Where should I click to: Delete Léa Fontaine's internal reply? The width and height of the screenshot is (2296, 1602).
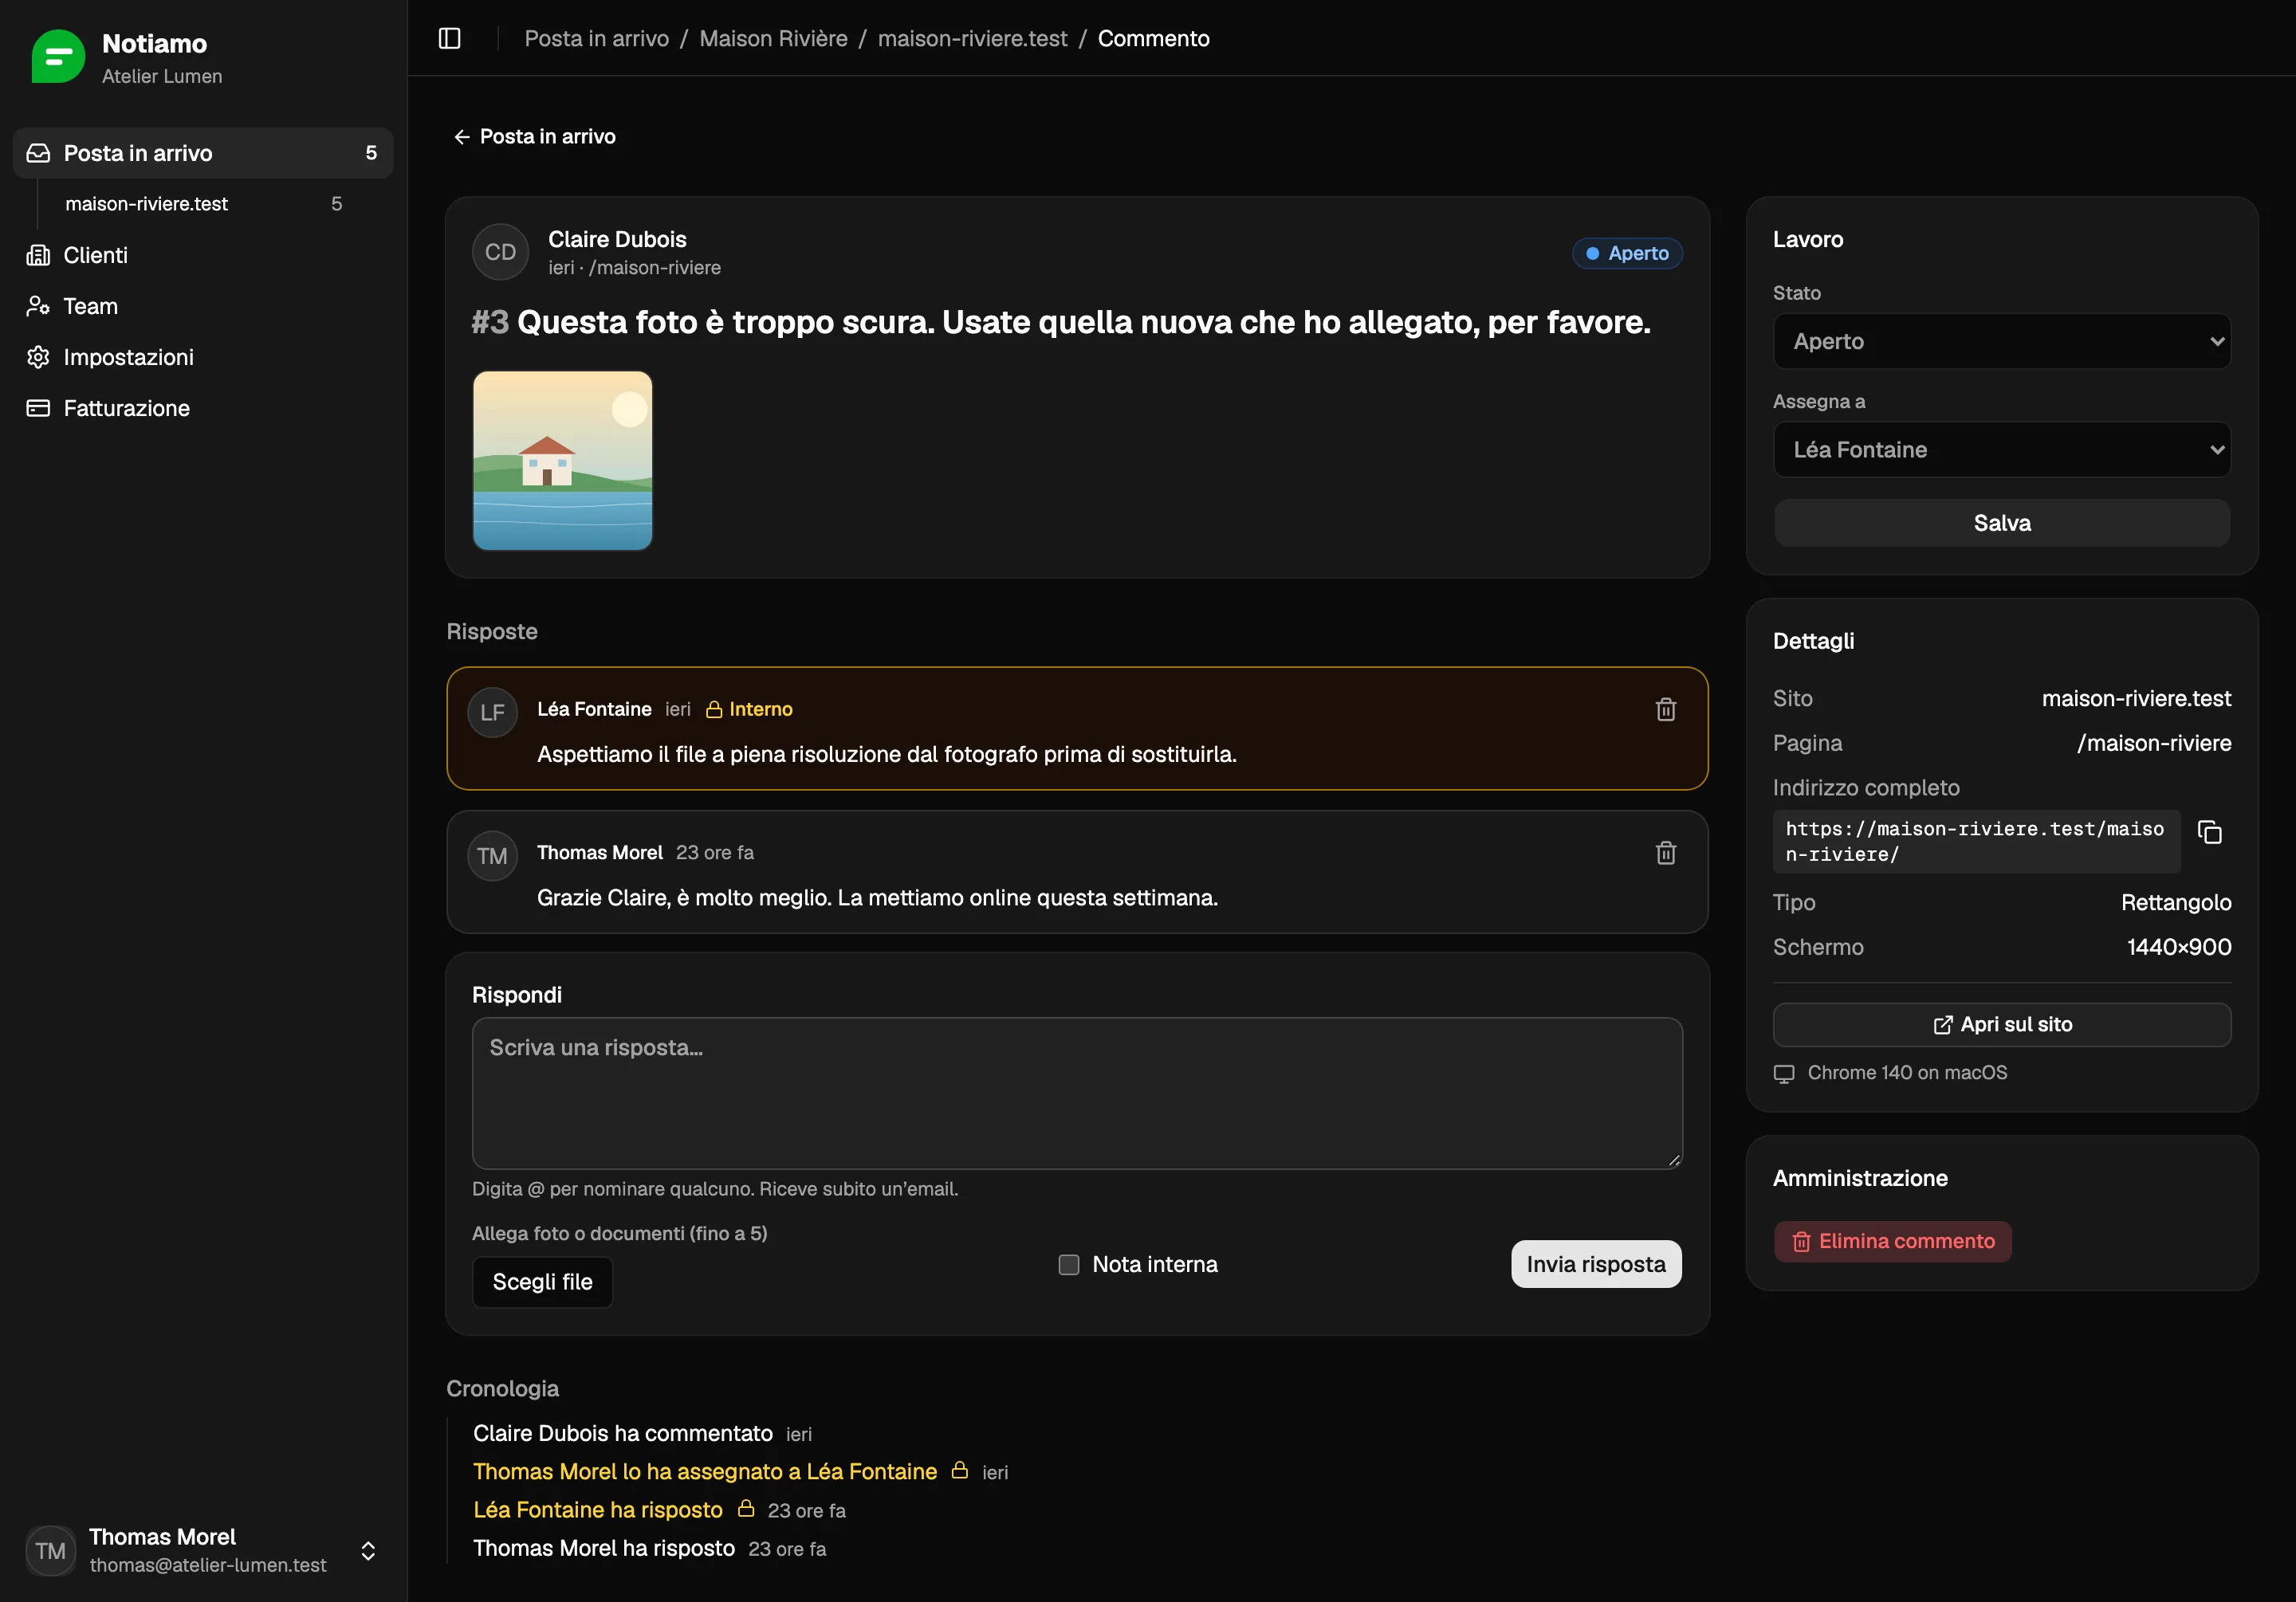pyautogui.click(x=1666, y=709)
